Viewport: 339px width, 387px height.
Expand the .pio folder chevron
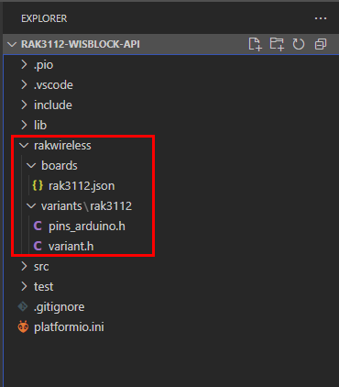coord(24,64)
